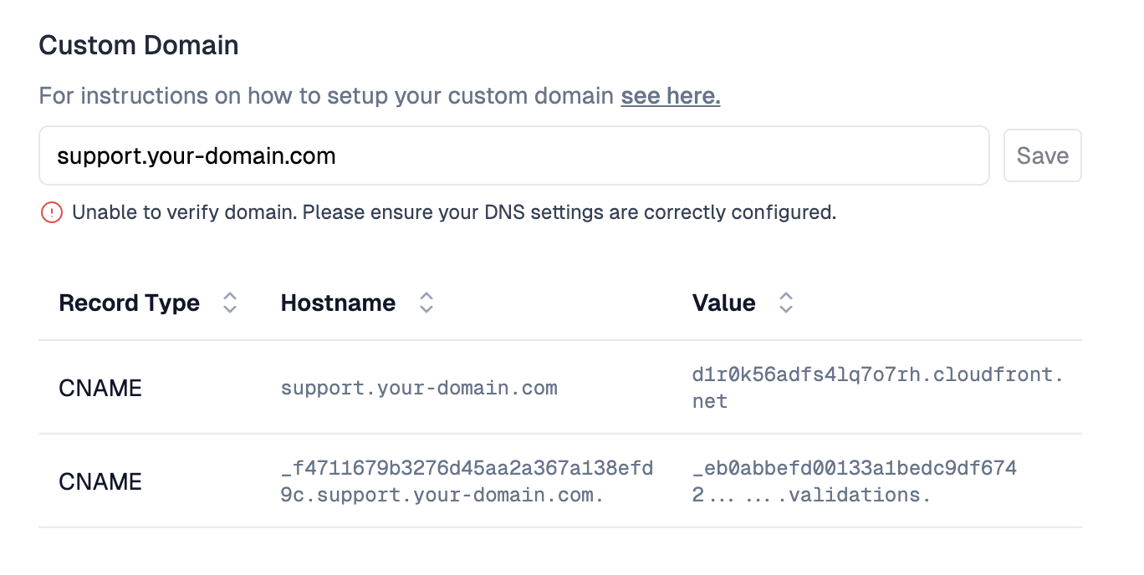1144x575 pixels.
Task: Sort table by Record Type header
Action: point(130,303)
